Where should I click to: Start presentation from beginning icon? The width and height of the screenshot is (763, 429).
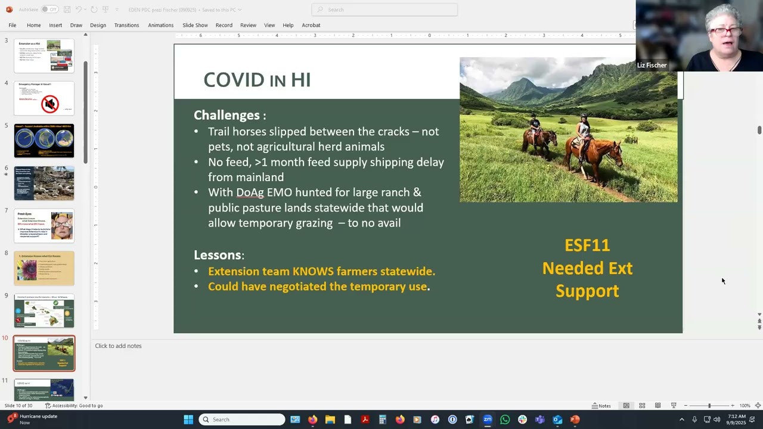[106, 10]
